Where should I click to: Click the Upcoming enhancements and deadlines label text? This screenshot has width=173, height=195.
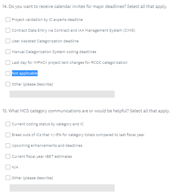[47, 146]
